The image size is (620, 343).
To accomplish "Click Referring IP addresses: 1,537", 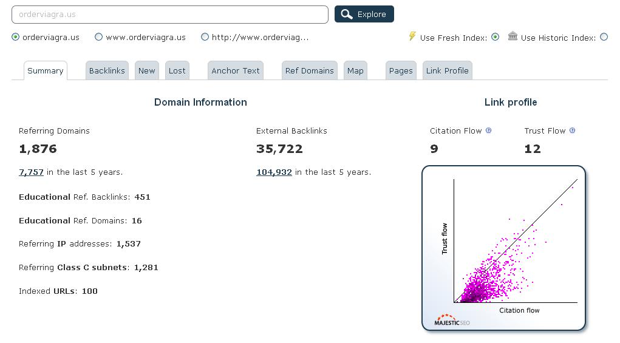I will pyautogui.click(x=80, y=244).
